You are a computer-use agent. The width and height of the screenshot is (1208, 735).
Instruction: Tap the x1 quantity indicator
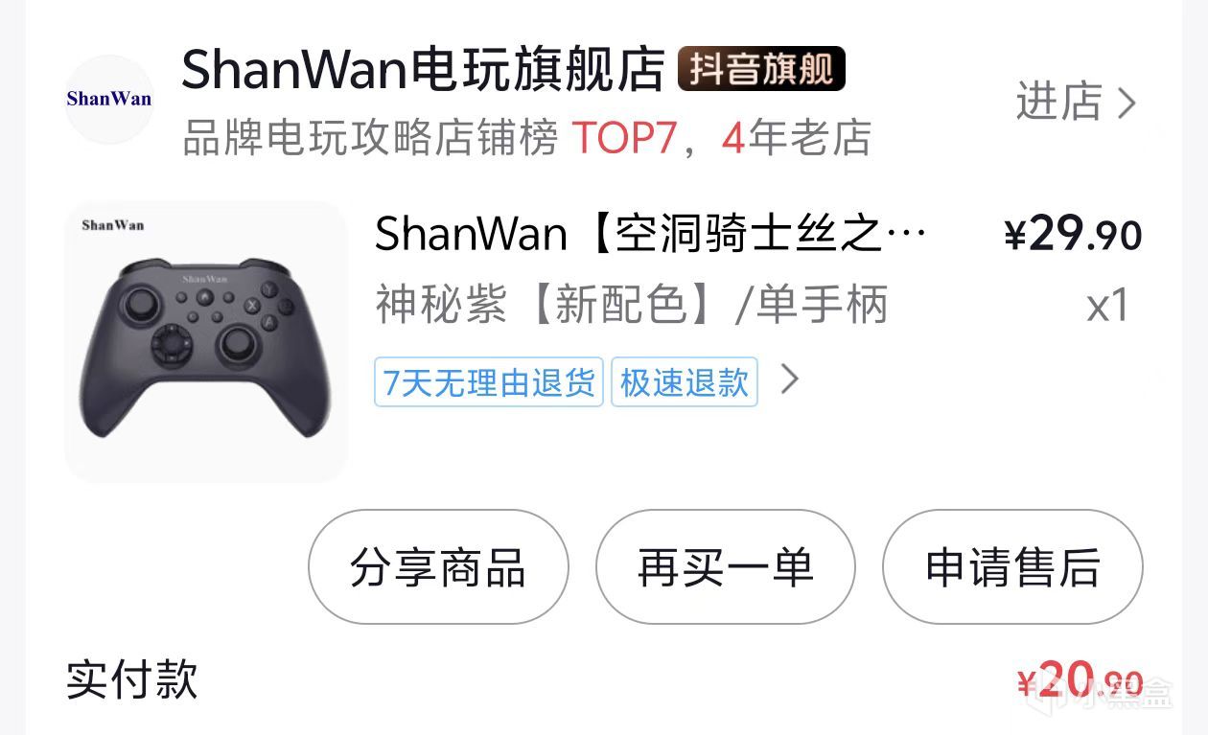click(x=1107, y=307)
